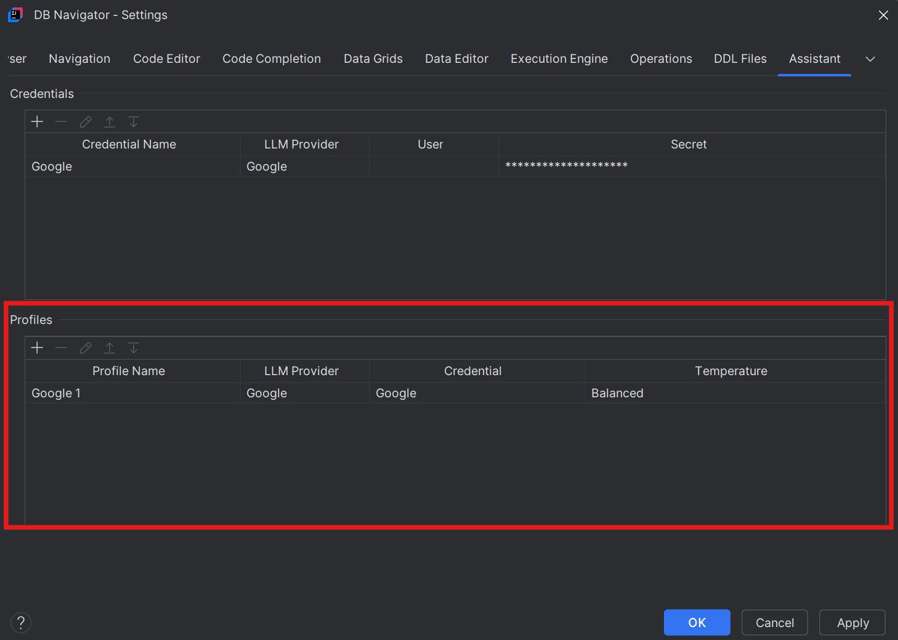Click the Google Credential cell in Profiles
The height and width of the screenshot is (640, 898).
pos(477,393)
